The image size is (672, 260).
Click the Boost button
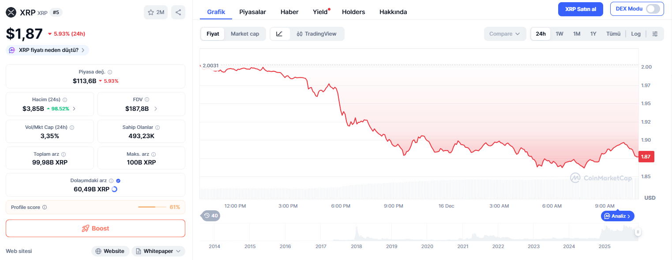(x=95, y=228)
